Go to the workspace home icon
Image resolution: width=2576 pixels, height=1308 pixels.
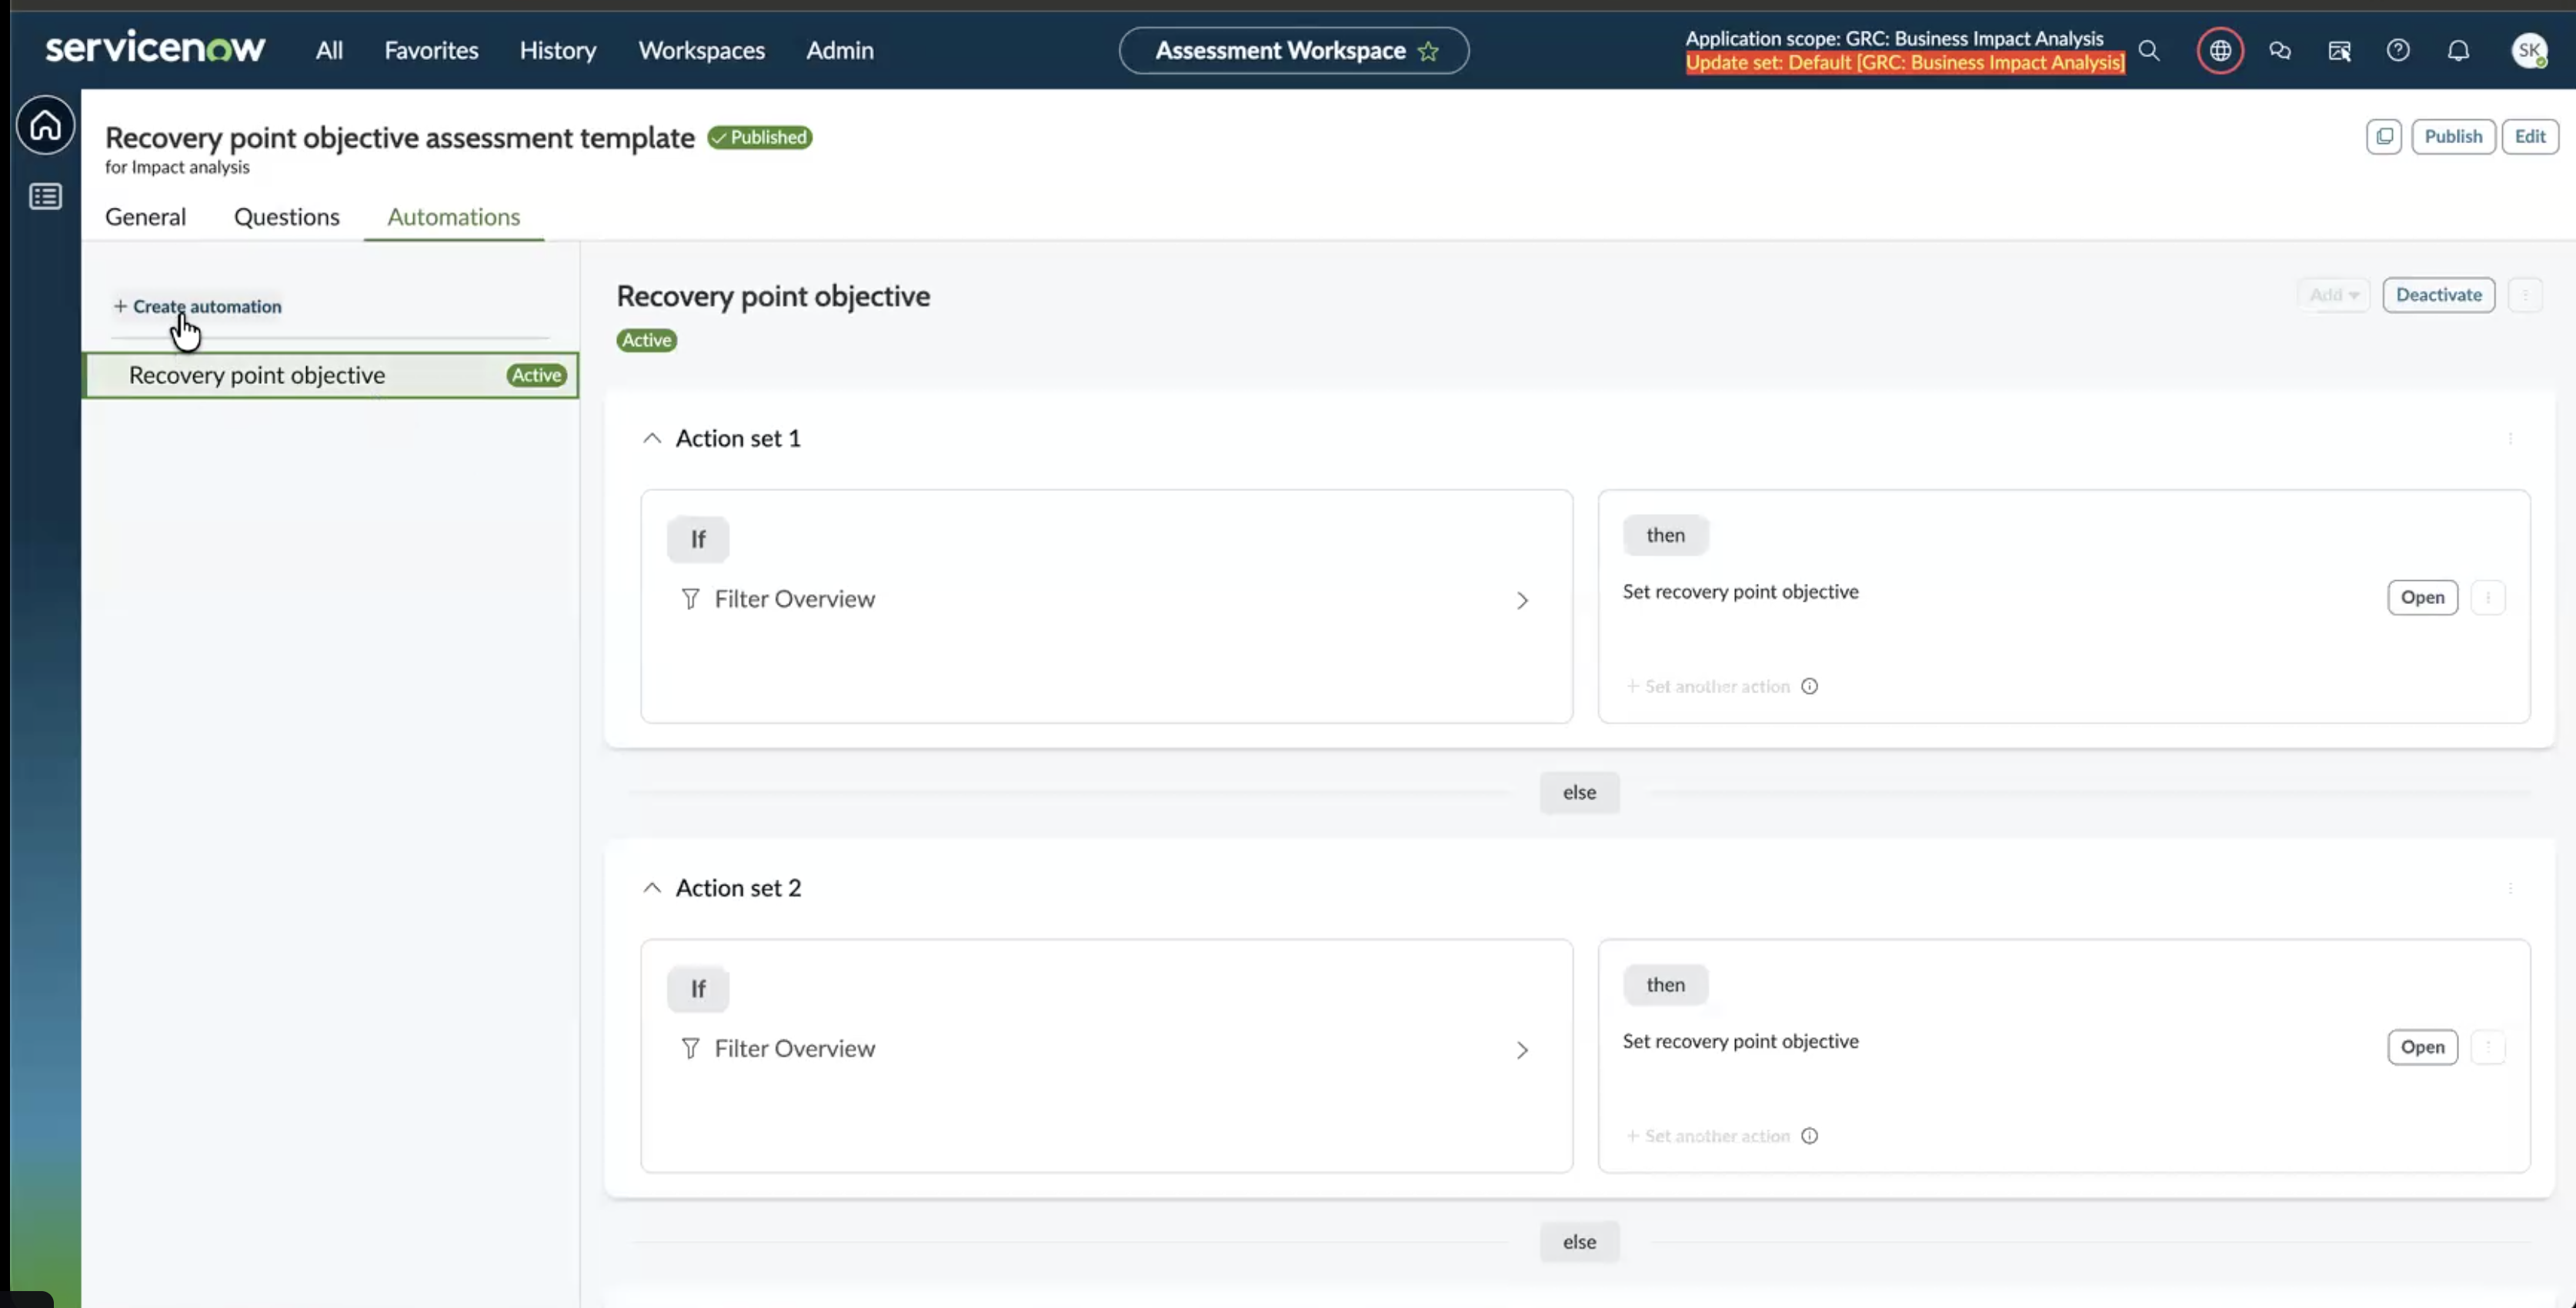coord(45,125)
